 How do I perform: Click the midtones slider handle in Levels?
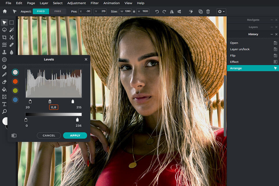pyautogui.click(x=49, y=101)
